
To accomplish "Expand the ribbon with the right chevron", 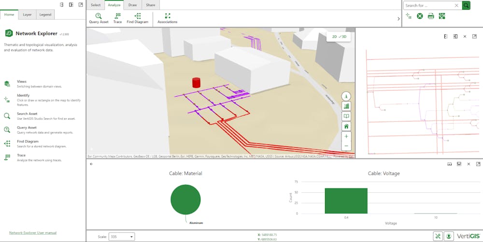I will [398, 19].
